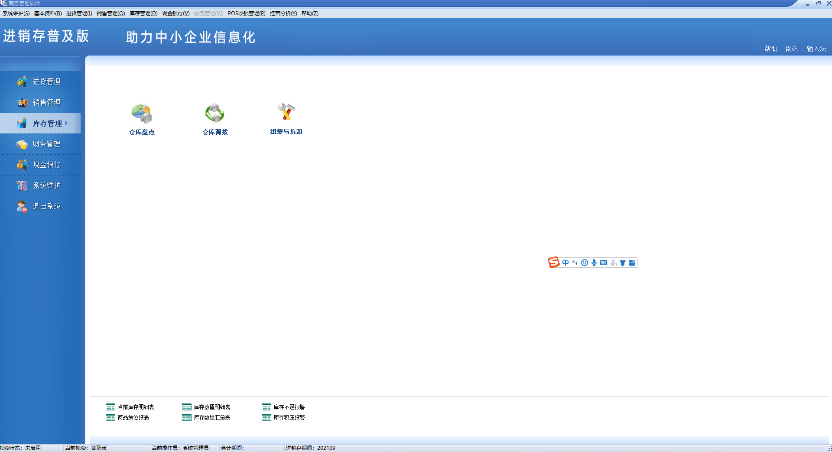Open the 库存数量汇总表 report link
The image size is (832, 452).
tap(212, 418)
